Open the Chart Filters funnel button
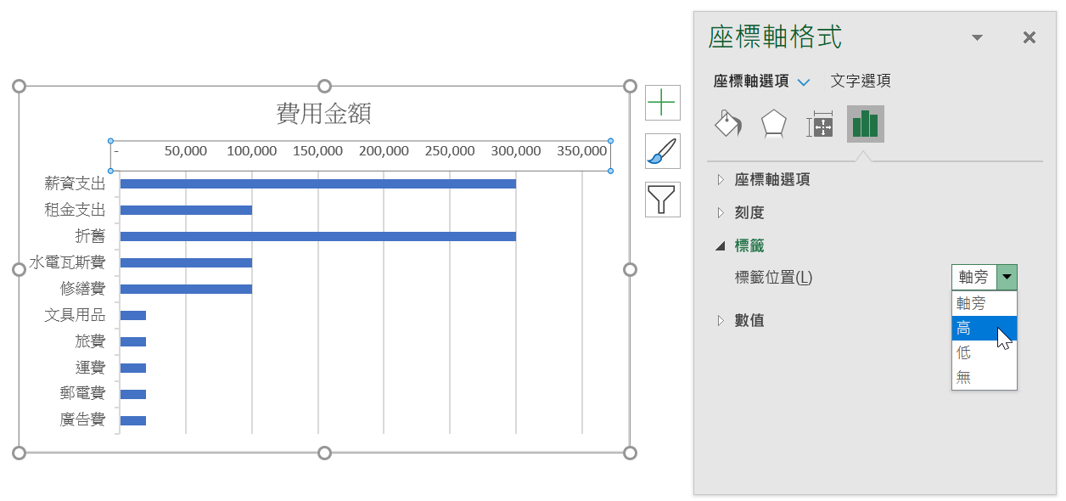The height and width of the screenshot is (501, 1066). (662, 200)
